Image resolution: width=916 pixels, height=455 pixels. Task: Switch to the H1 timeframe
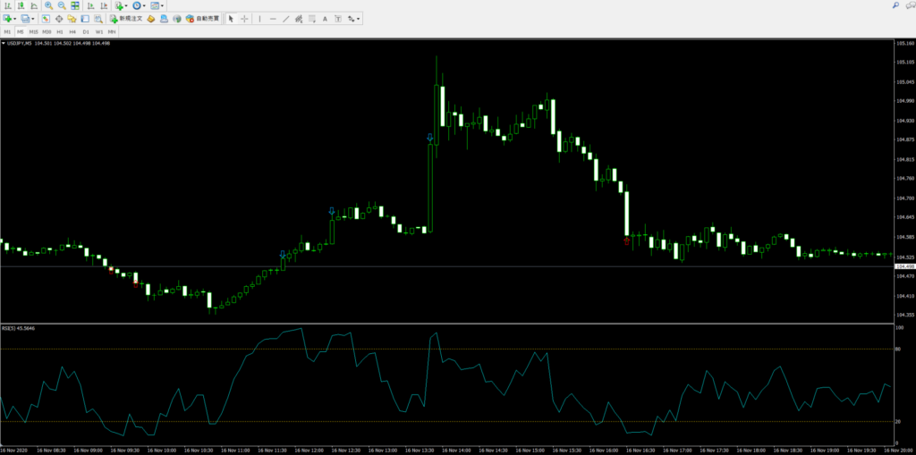(x=59, y=31)
